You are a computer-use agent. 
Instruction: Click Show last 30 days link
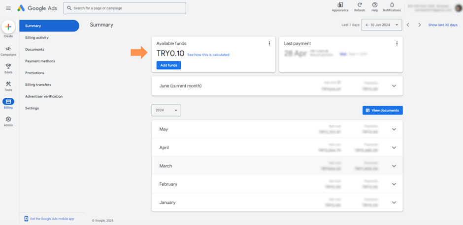pos(443,25)
